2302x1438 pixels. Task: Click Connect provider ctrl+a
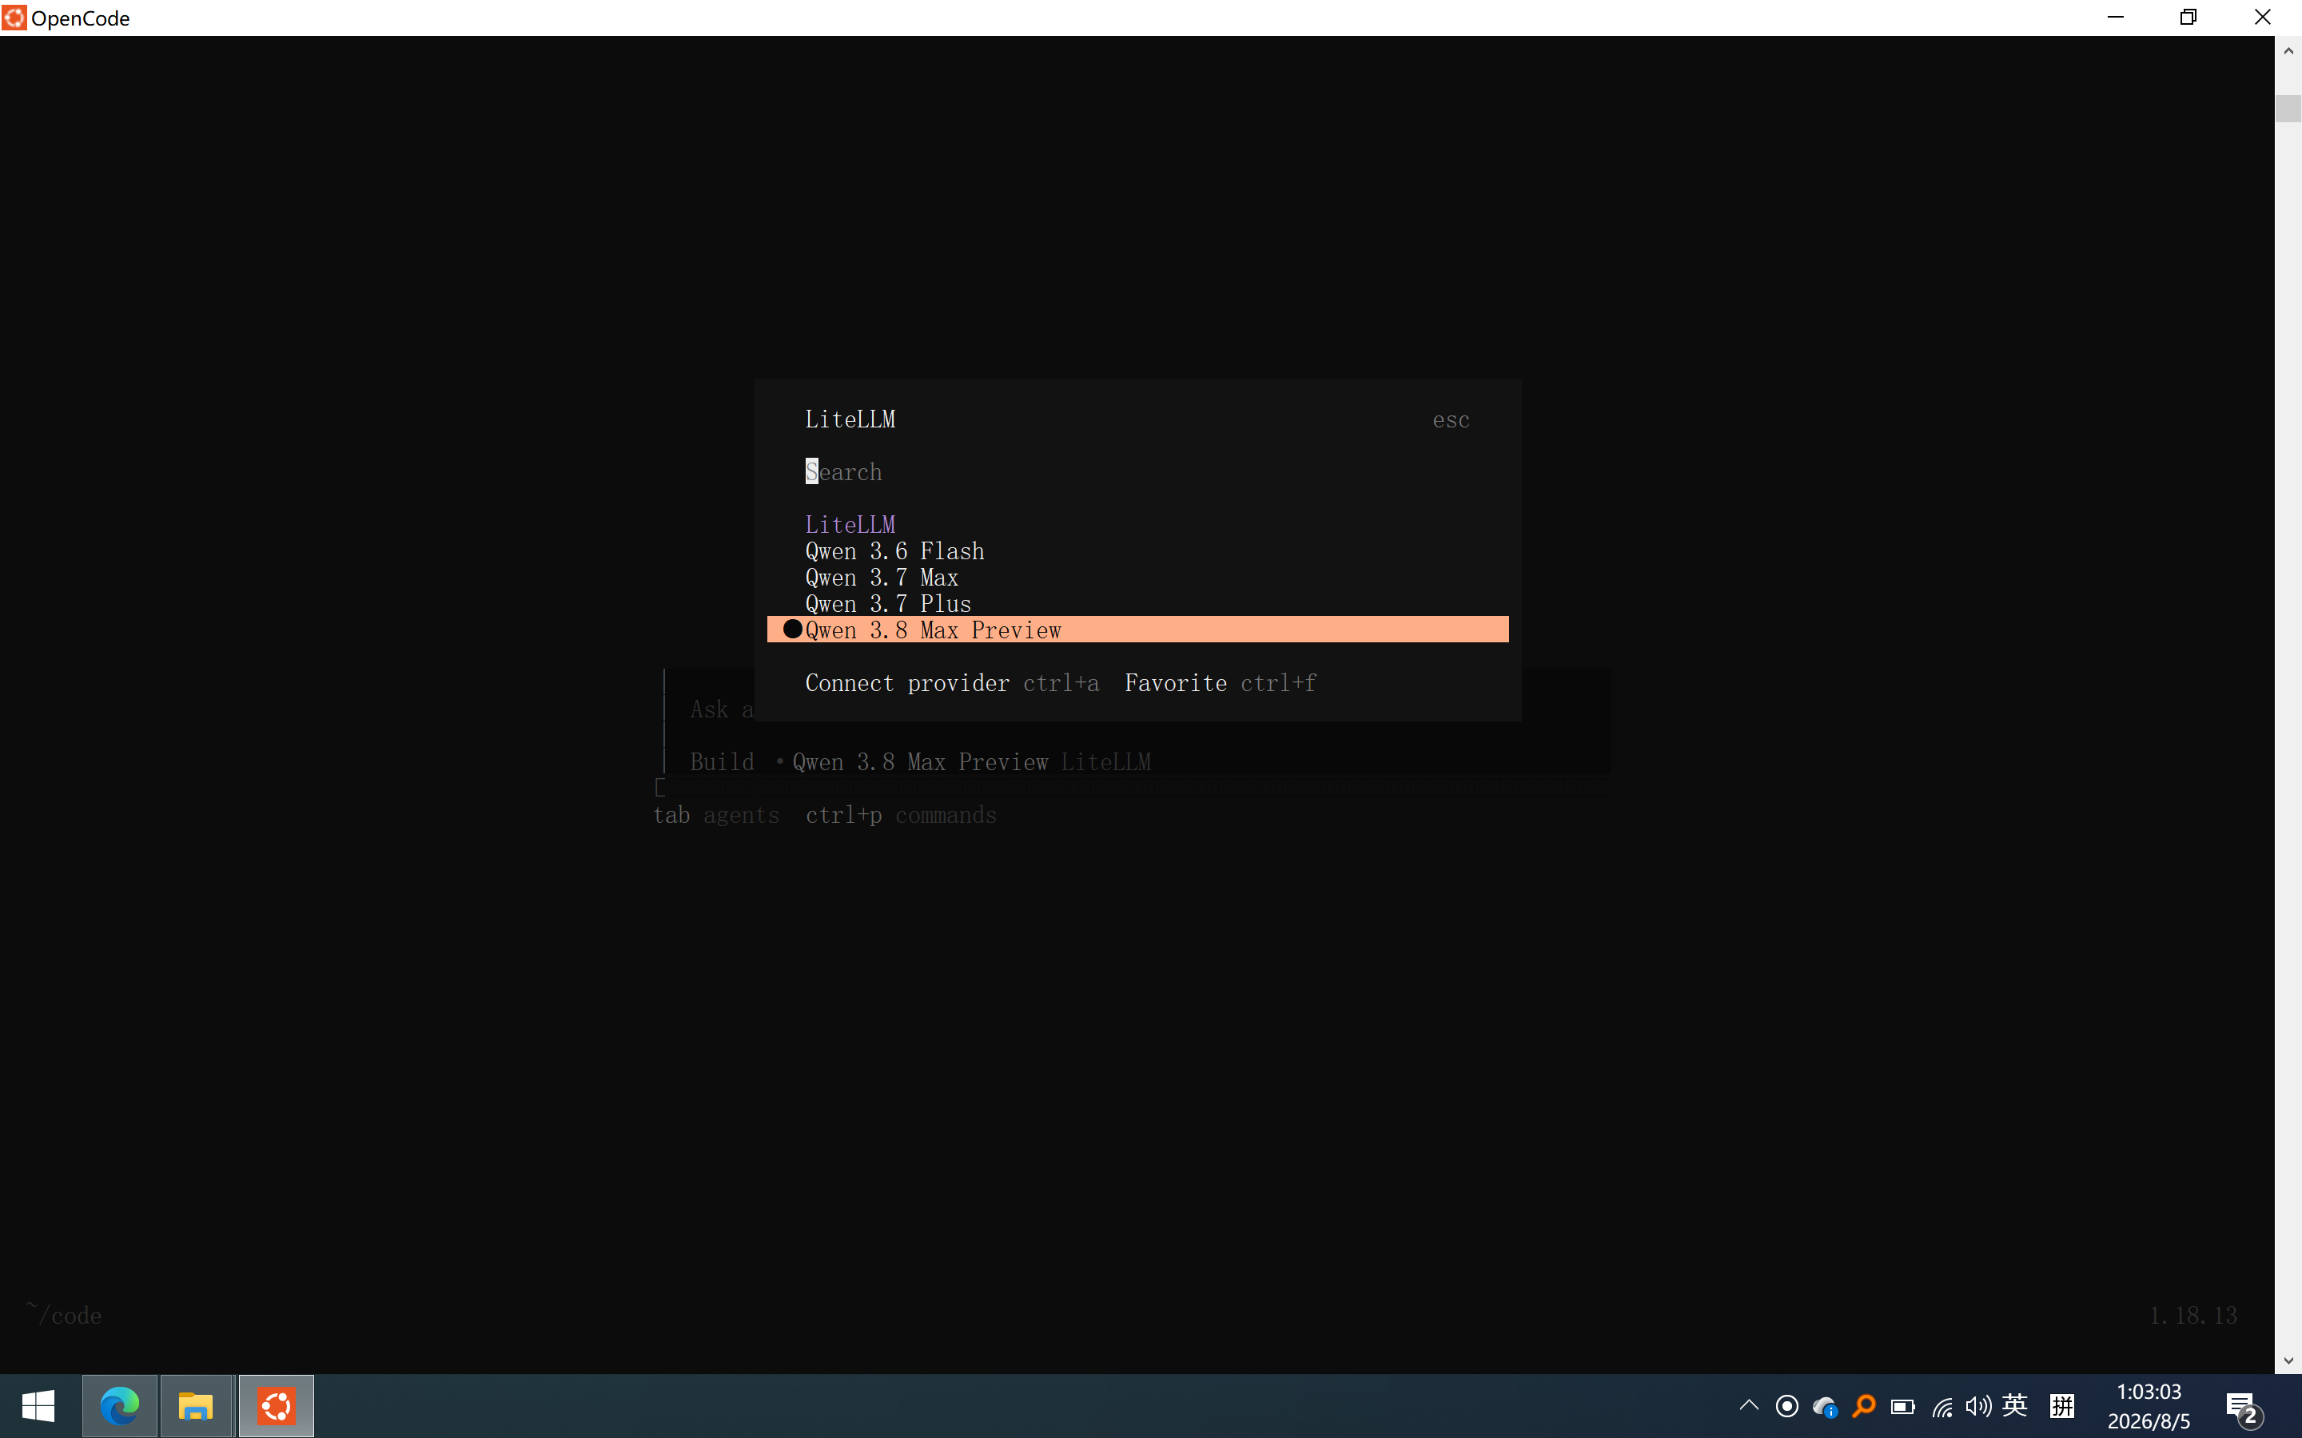point(952,683)
